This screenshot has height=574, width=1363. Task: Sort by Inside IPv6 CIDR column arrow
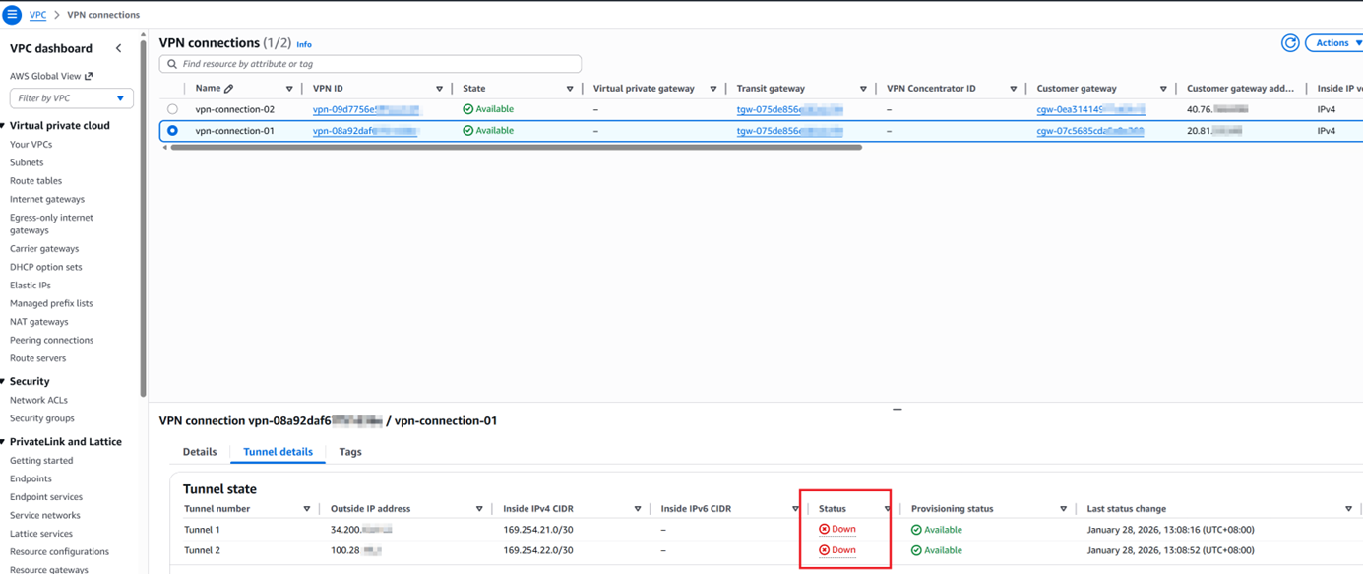point(795,509)
